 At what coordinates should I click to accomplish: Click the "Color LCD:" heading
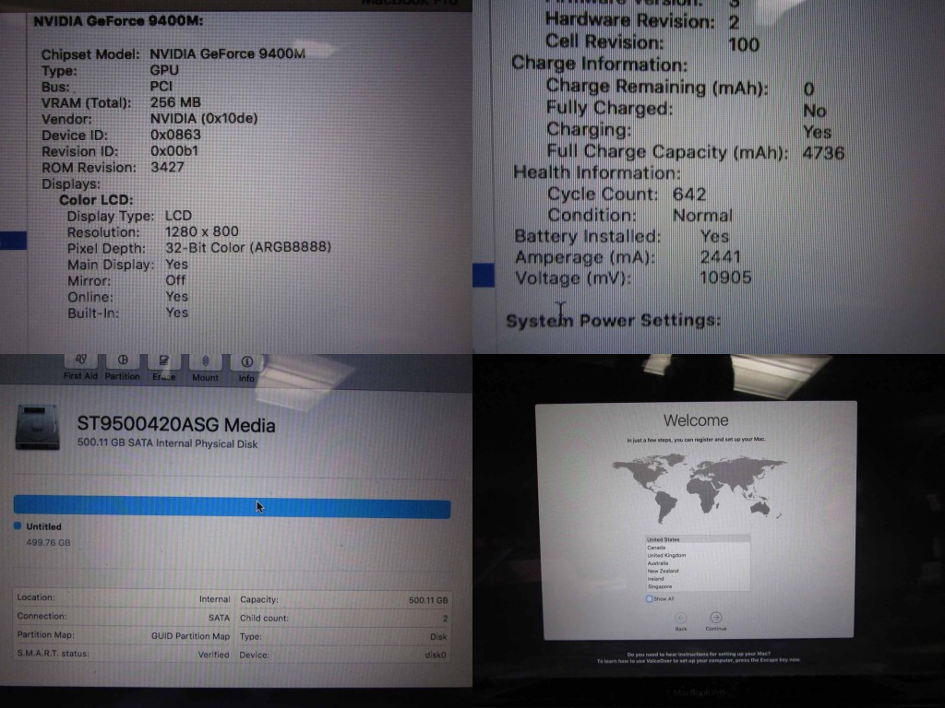click(96, 200)
